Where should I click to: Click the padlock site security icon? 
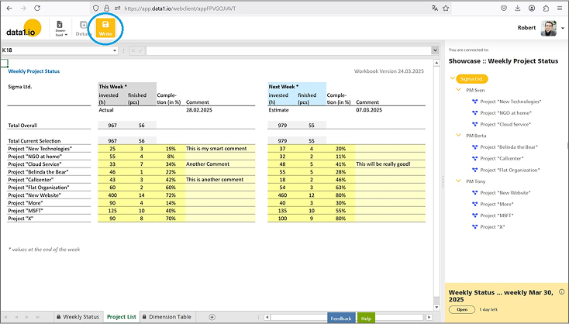coord(106,8)
